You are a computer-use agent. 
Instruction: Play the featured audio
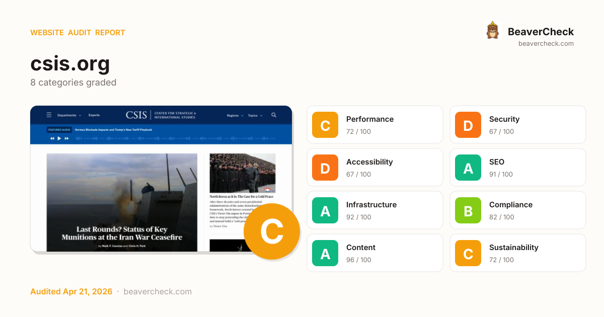(59, 138)
